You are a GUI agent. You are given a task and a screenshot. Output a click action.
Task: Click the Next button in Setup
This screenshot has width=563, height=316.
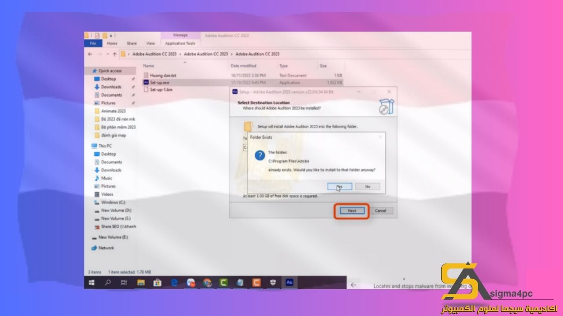coord(352,211)
